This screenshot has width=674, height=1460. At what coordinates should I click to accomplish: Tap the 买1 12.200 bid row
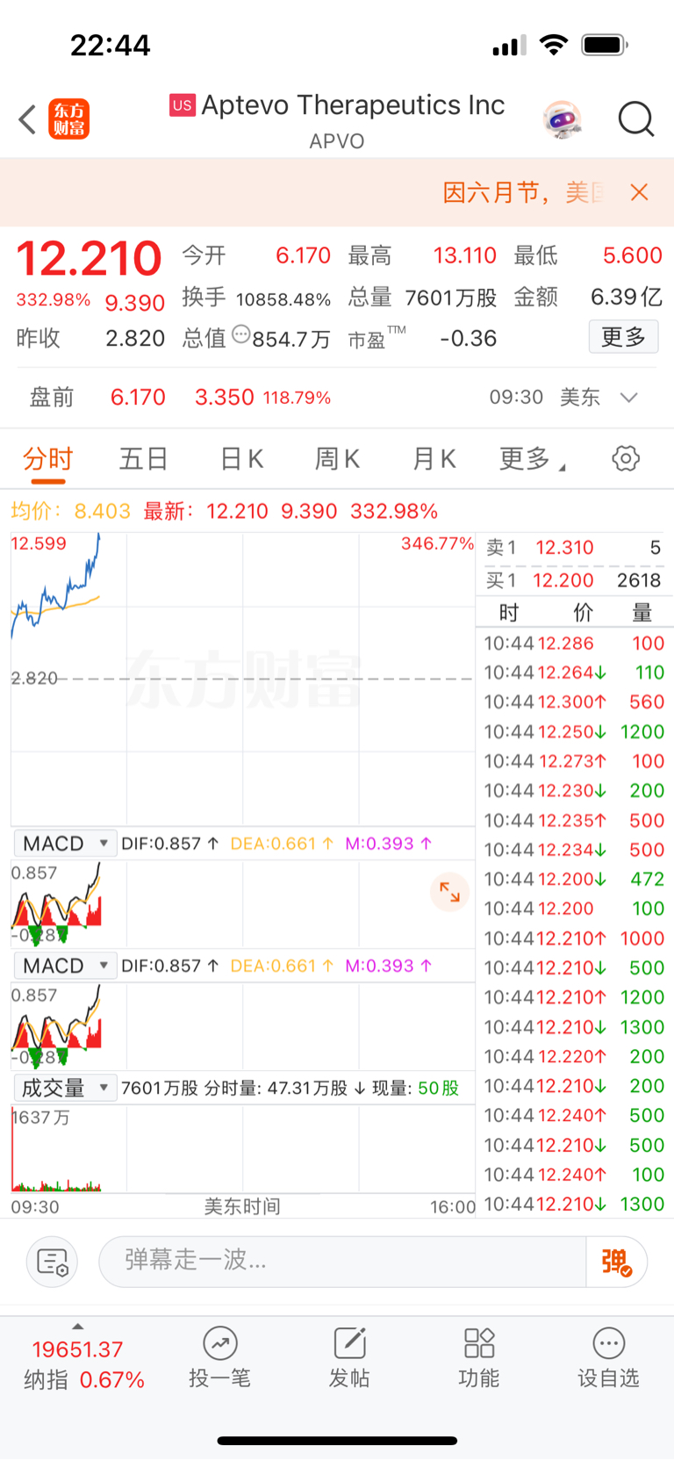574,580
